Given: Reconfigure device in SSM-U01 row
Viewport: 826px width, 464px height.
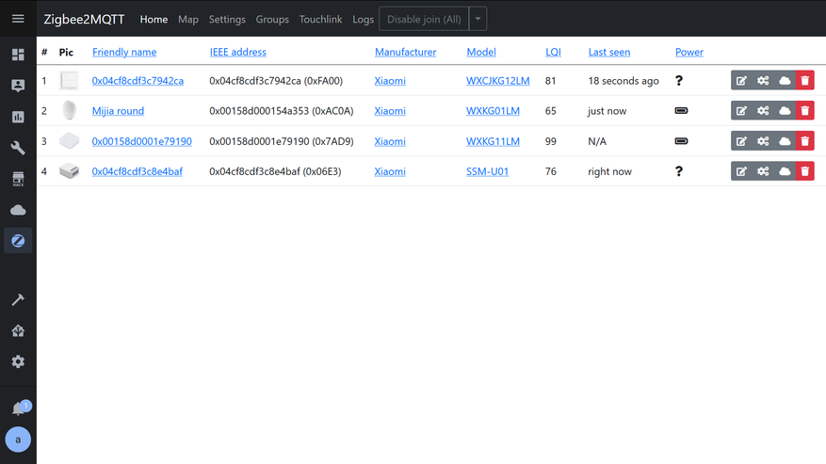Looking at the screenshot, I should (x=763, y=171).
